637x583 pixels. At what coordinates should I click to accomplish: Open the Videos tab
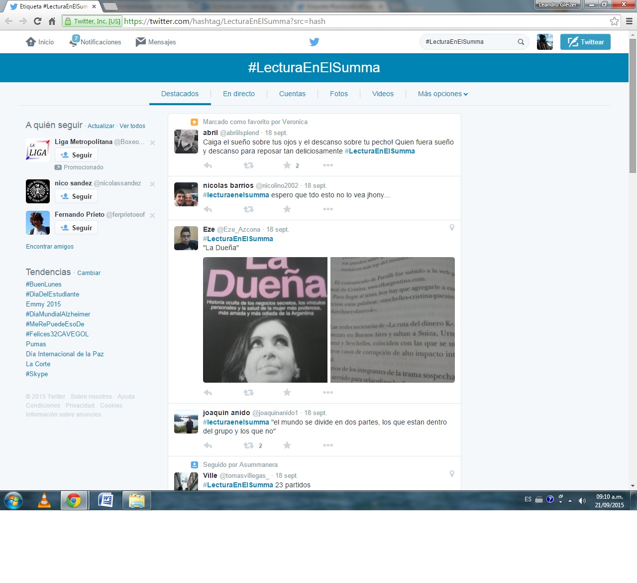pos(383,94)
